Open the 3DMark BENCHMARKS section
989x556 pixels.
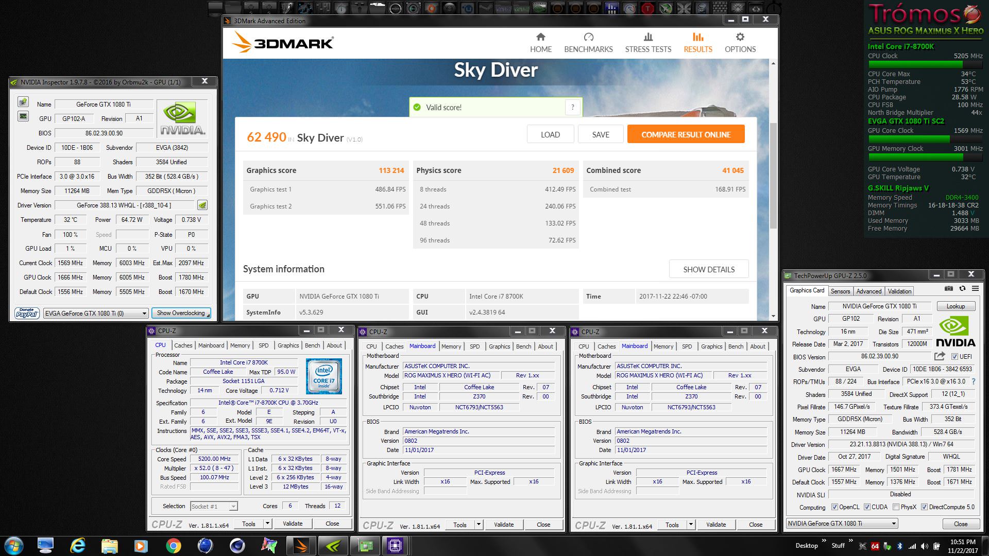tap(588, 43)
